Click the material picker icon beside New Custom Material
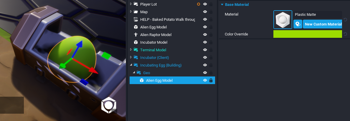The image size is (350, 121). pyautogui.click(x=298, y=24)
